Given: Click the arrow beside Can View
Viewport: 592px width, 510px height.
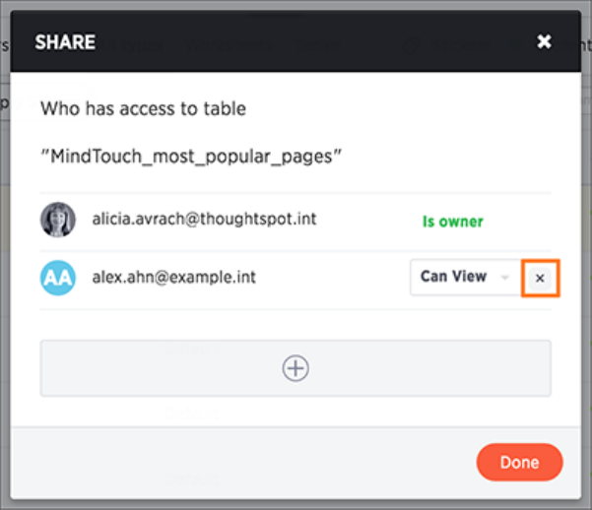Looking at the screenshot, I should pos(505,278).
